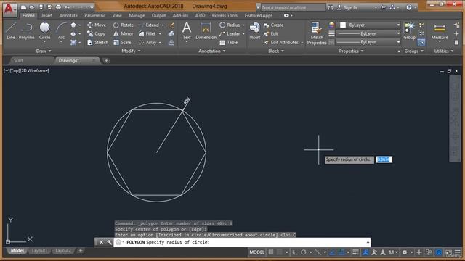Click the Fillet tool

click(x=147, y=34)
